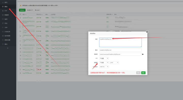Open the 有备份 backup link in lm.y row
Viewport: 183px width, 100px height.
click(47, 73)
